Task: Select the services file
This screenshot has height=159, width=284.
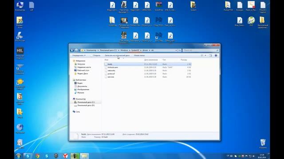Action: [x=148, y=77]
